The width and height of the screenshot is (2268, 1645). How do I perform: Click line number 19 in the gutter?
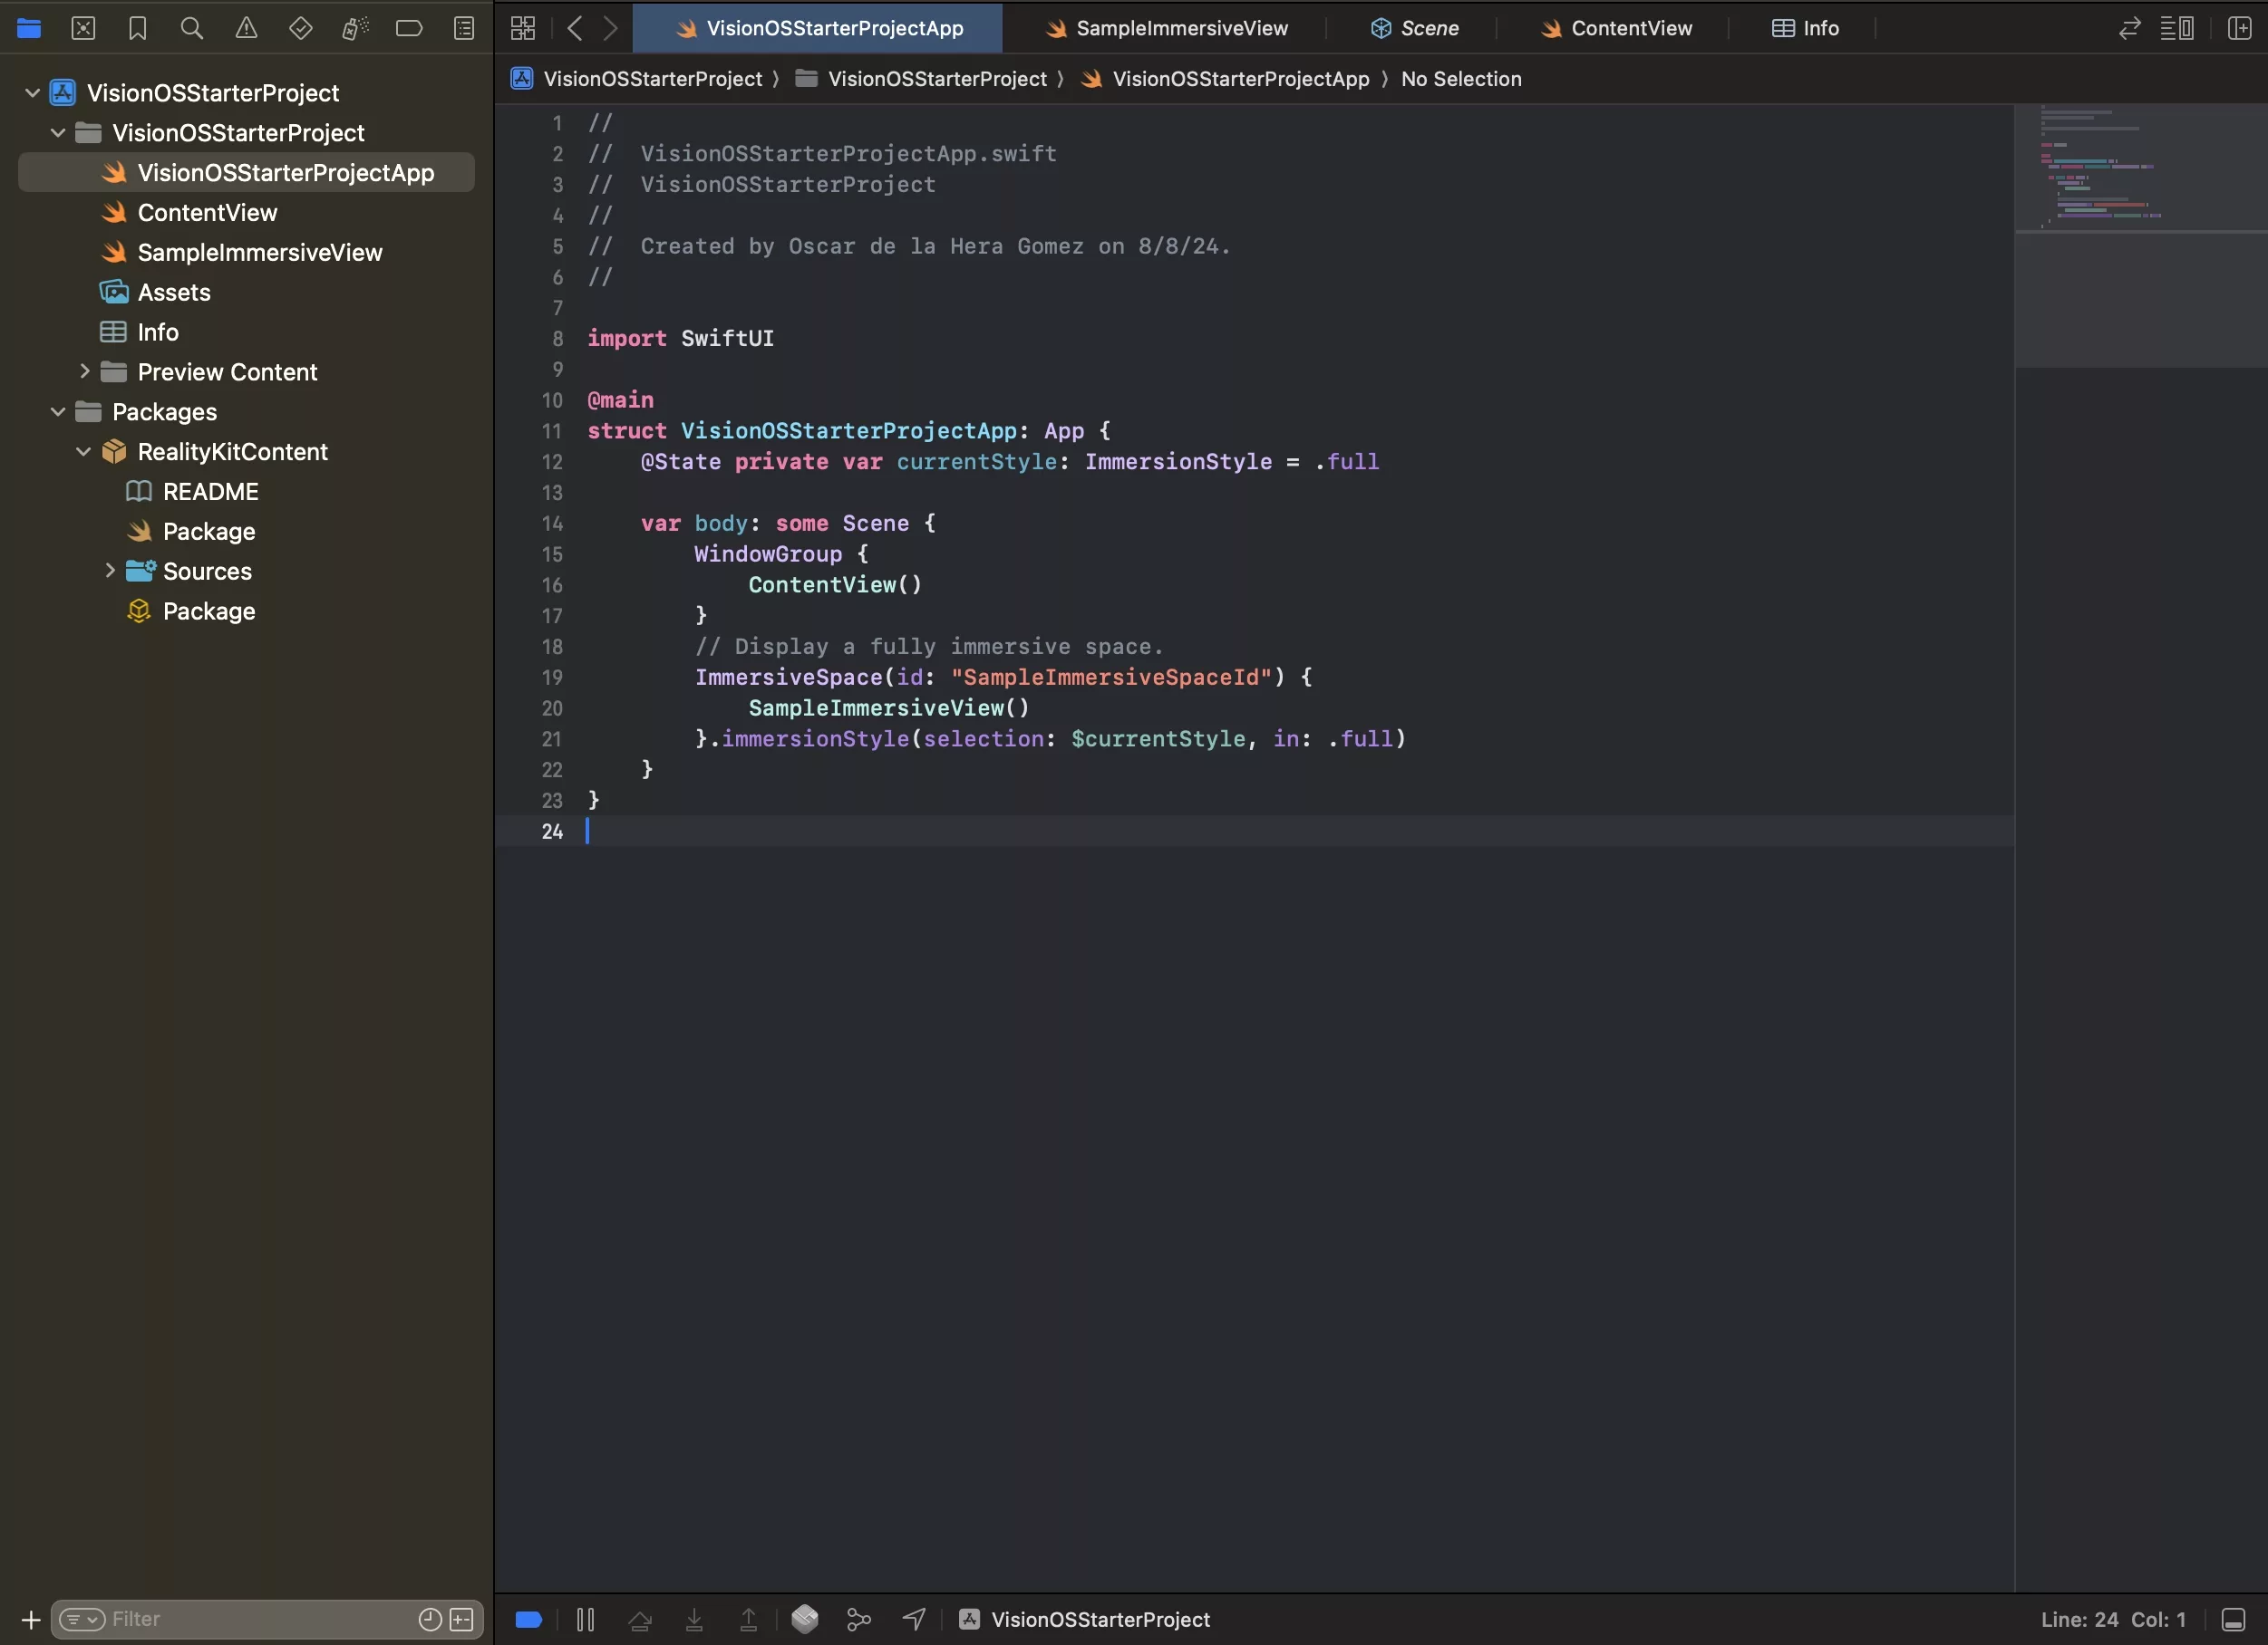click(x=552, y=678)
